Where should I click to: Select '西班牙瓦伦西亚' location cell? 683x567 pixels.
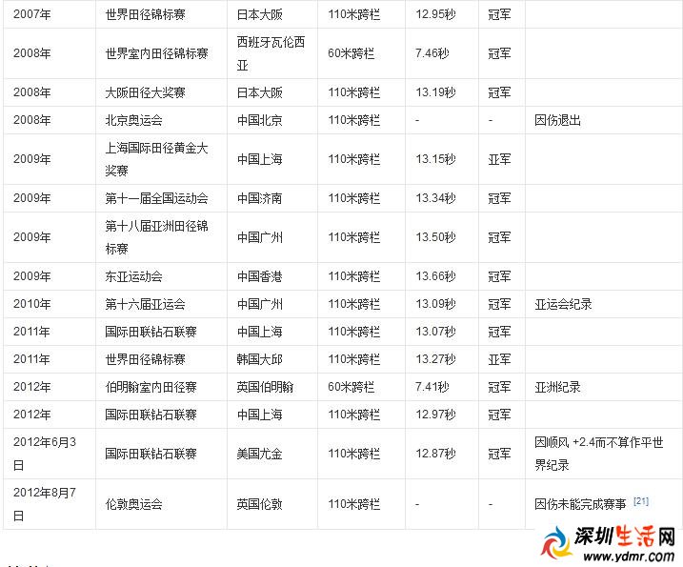[271, 53]
